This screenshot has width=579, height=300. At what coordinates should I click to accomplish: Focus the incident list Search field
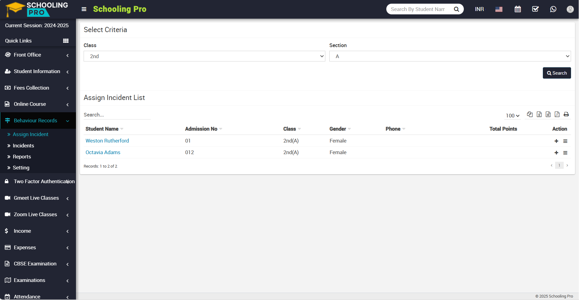[117, 115]
